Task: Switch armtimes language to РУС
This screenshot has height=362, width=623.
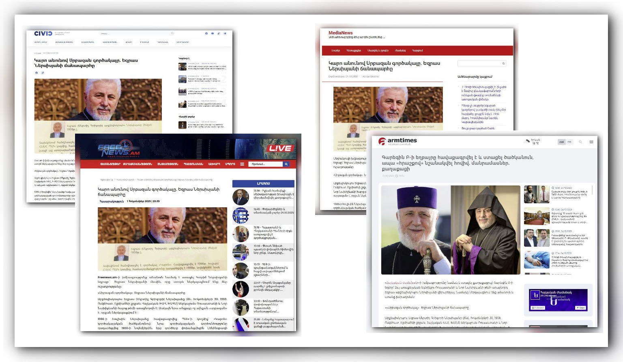Action: 569,142
